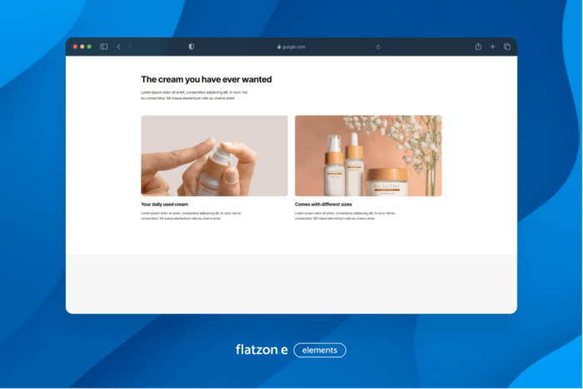Click the "Comes with different sizes" title
Viewport: 583px width, 389px height.
[x=323, y=204]
